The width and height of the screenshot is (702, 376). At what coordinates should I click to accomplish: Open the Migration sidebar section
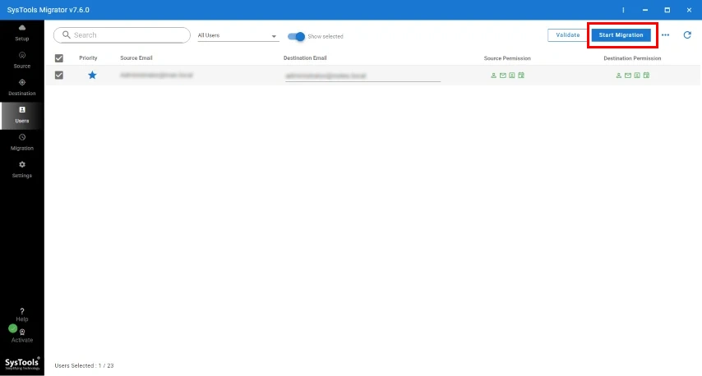click(x=22, y=142)
